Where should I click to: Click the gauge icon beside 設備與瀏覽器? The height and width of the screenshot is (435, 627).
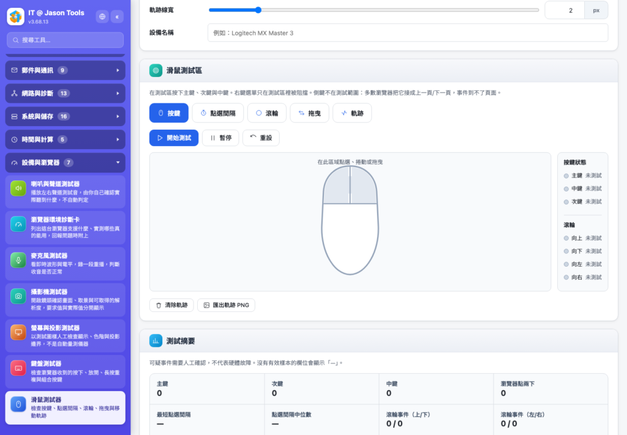[15, 163]
